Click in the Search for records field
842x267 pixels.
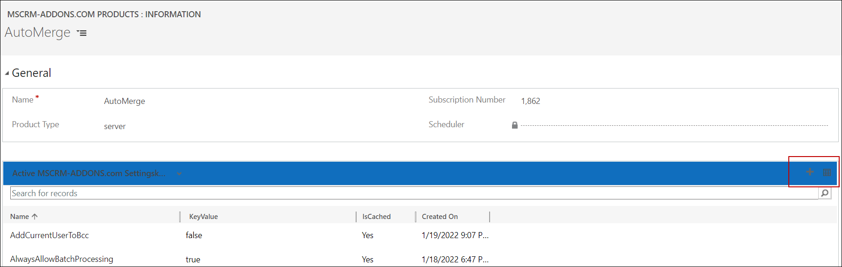click(x=411, y=193)
